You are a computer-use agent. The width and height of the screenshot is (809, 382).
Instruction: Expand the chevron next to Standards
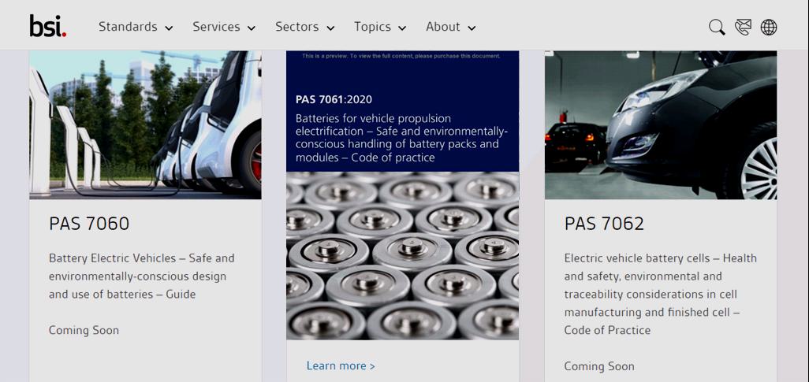coord(169,28)
